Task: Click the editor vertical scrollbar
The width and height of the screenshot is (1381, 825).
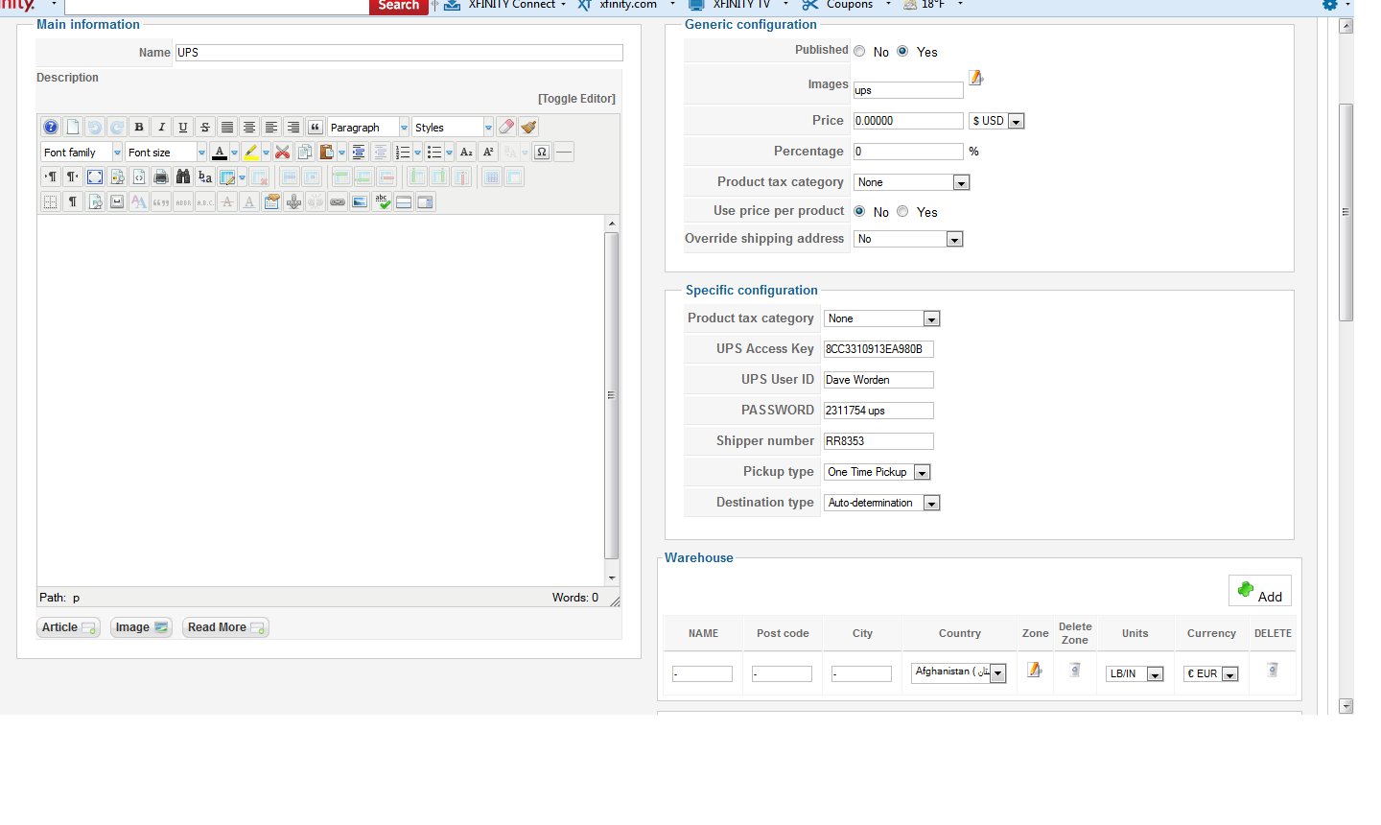Action: coord(612,398)
